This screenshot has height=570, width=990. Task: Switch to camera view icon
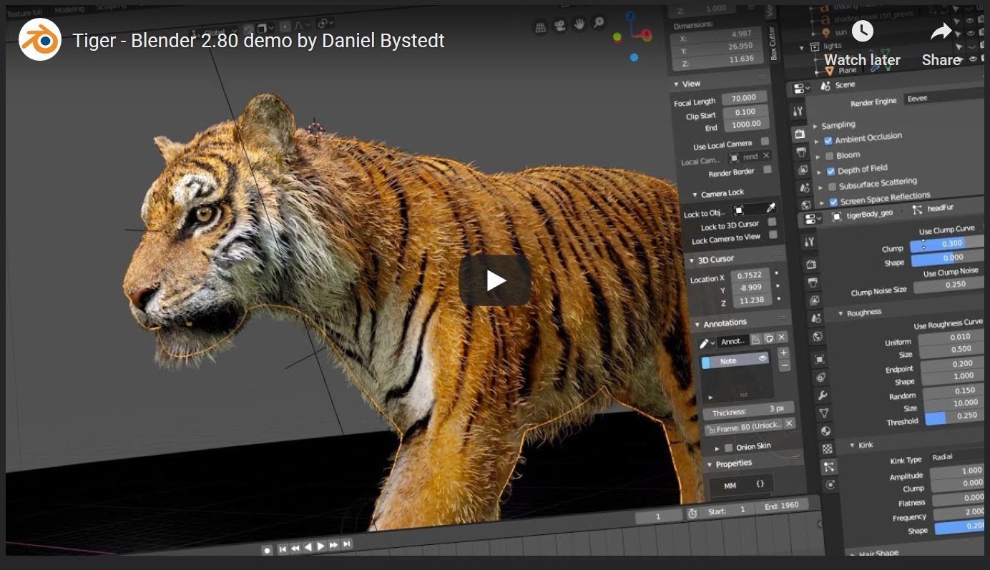(561, 26)
